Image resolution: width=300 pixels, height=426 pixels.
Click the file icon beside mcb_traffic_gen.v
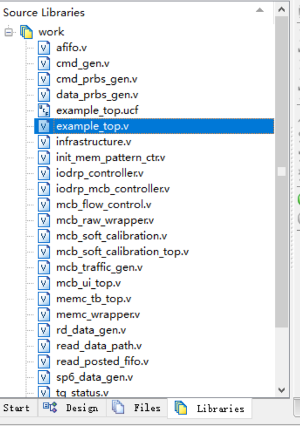[x=44, y=267]
